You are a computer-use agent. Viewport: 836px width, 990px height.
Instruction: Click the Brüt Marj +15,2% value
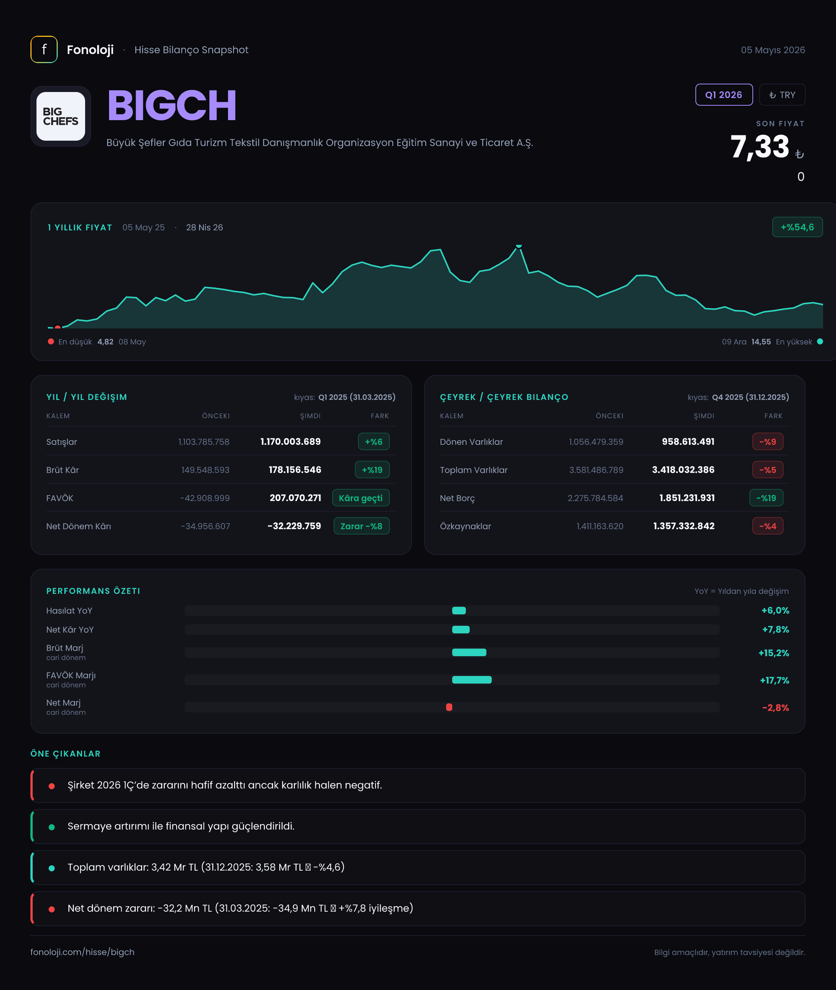coord(773,653)
